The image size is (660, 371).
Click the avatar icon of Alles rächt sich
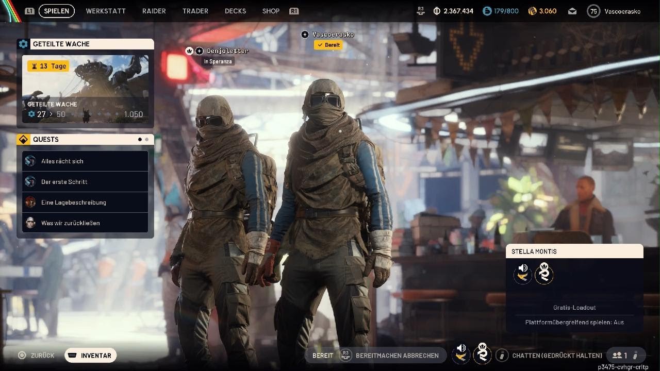click(30, 161)
